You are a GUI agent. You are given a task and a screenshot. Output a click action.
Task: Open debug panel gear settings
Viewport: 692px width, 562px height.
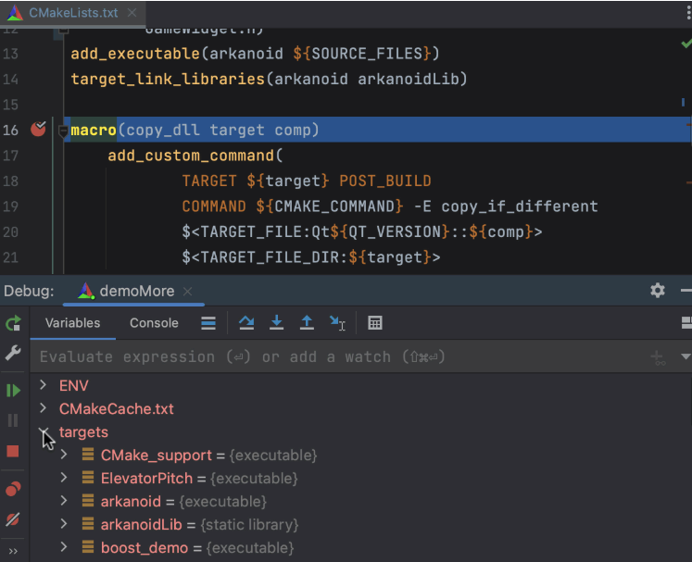click(x=658, y=291)
